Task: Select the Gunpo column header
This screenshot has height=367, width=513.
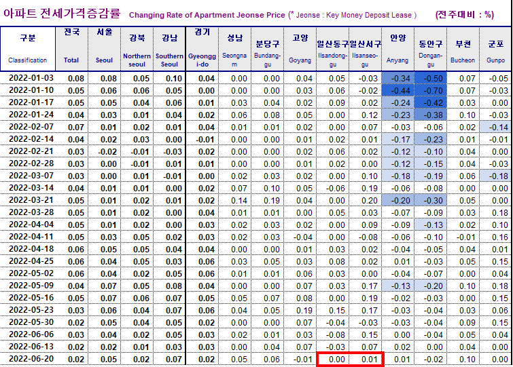Action: 495,49
